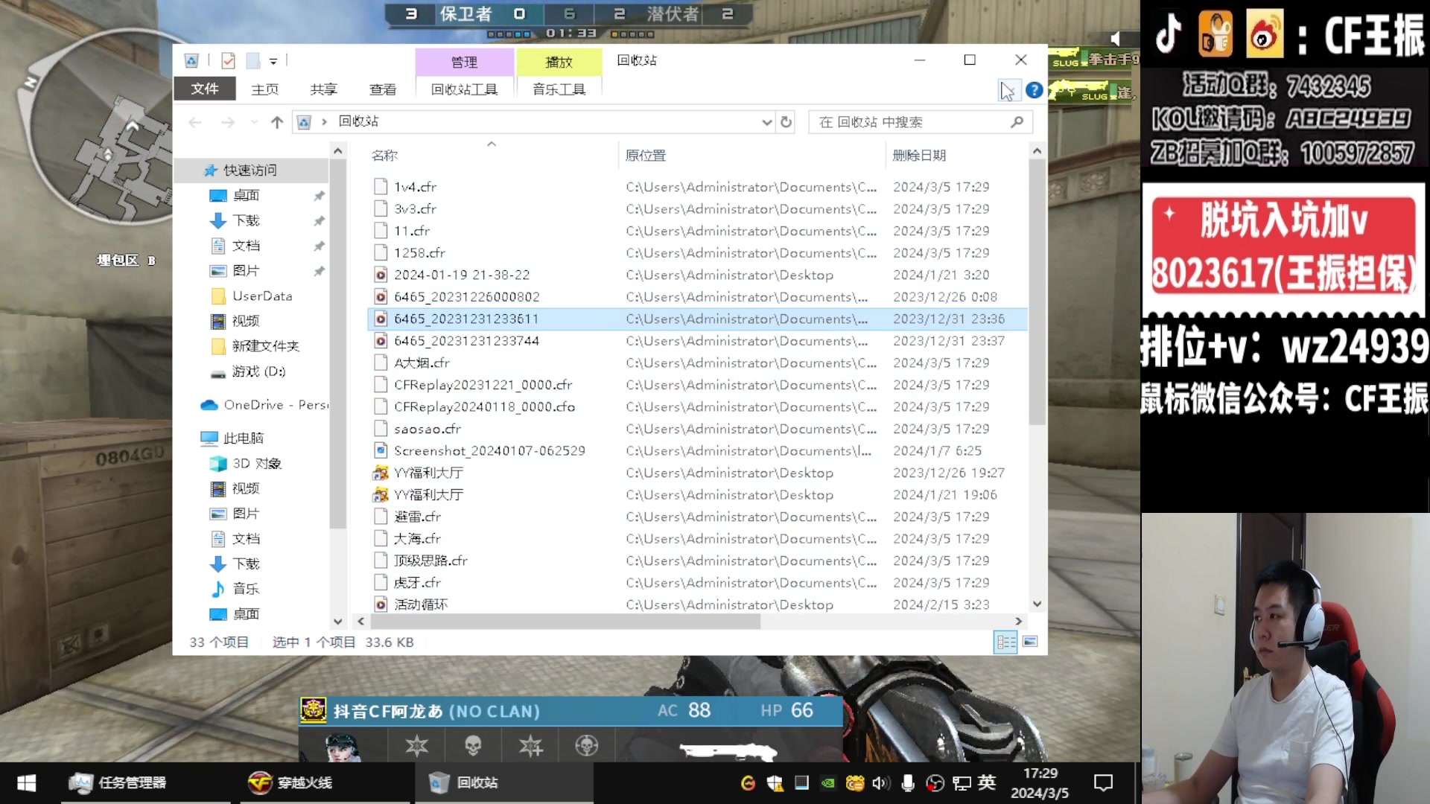Open the 查看 ribbon tab
This screenshot has height=804, width=1430.
[x=382, y=89]
